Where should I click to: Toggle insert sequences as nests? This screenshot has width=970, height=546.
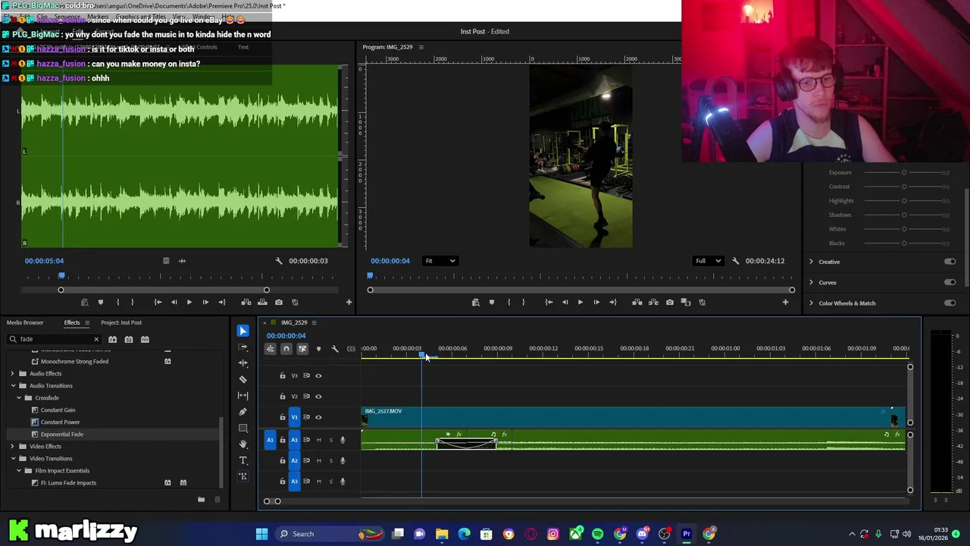[x=270, y=349]
